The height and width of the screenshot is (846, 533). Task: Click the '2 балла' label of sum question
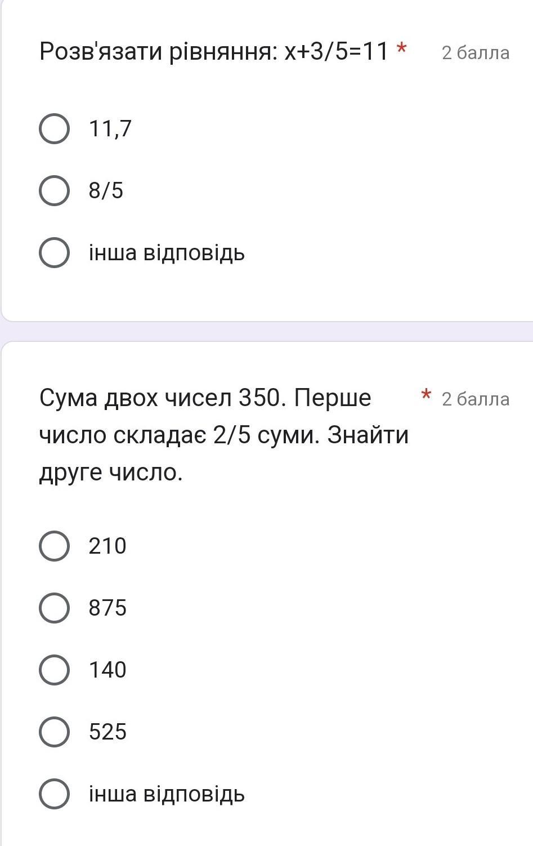click(x=476, y=399)
